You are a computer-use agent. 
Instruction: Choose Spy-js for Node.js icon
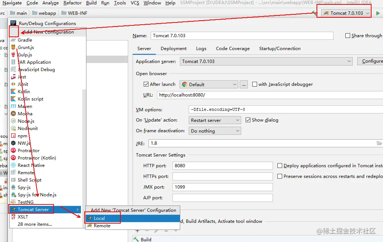13,195
